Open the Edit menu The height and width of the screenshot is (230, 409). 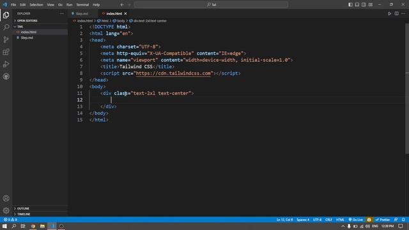[23, 4]
